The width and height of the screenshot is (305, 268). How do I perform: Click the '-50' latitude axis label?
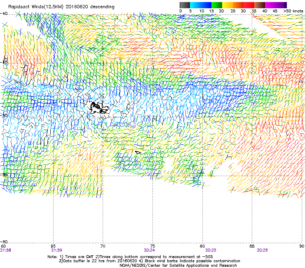[4, 115]
